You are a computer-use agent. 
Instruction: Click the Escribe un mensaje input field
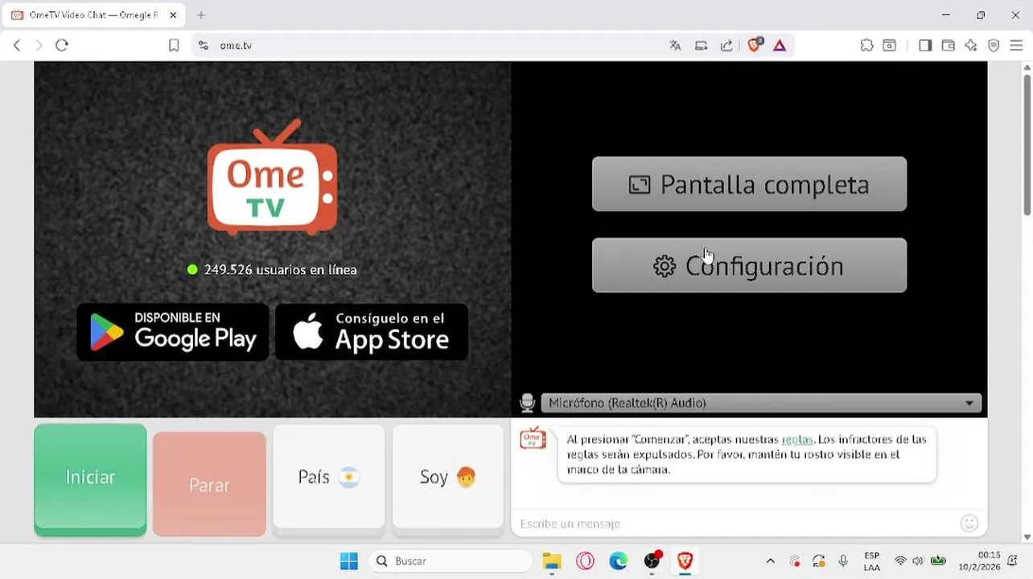click(736, 524)
